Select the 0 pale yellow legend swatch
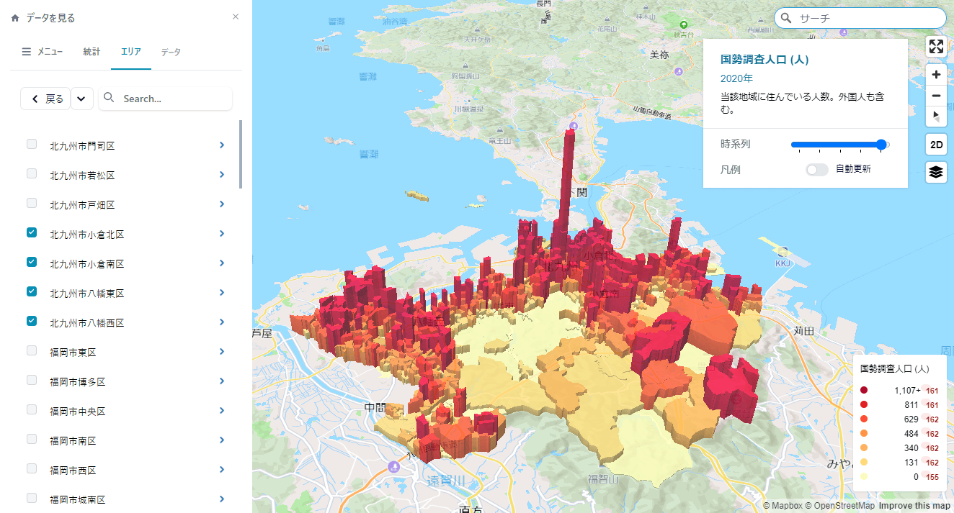Image resolution: width=954 pixels, height=513 pixels. 864,477
